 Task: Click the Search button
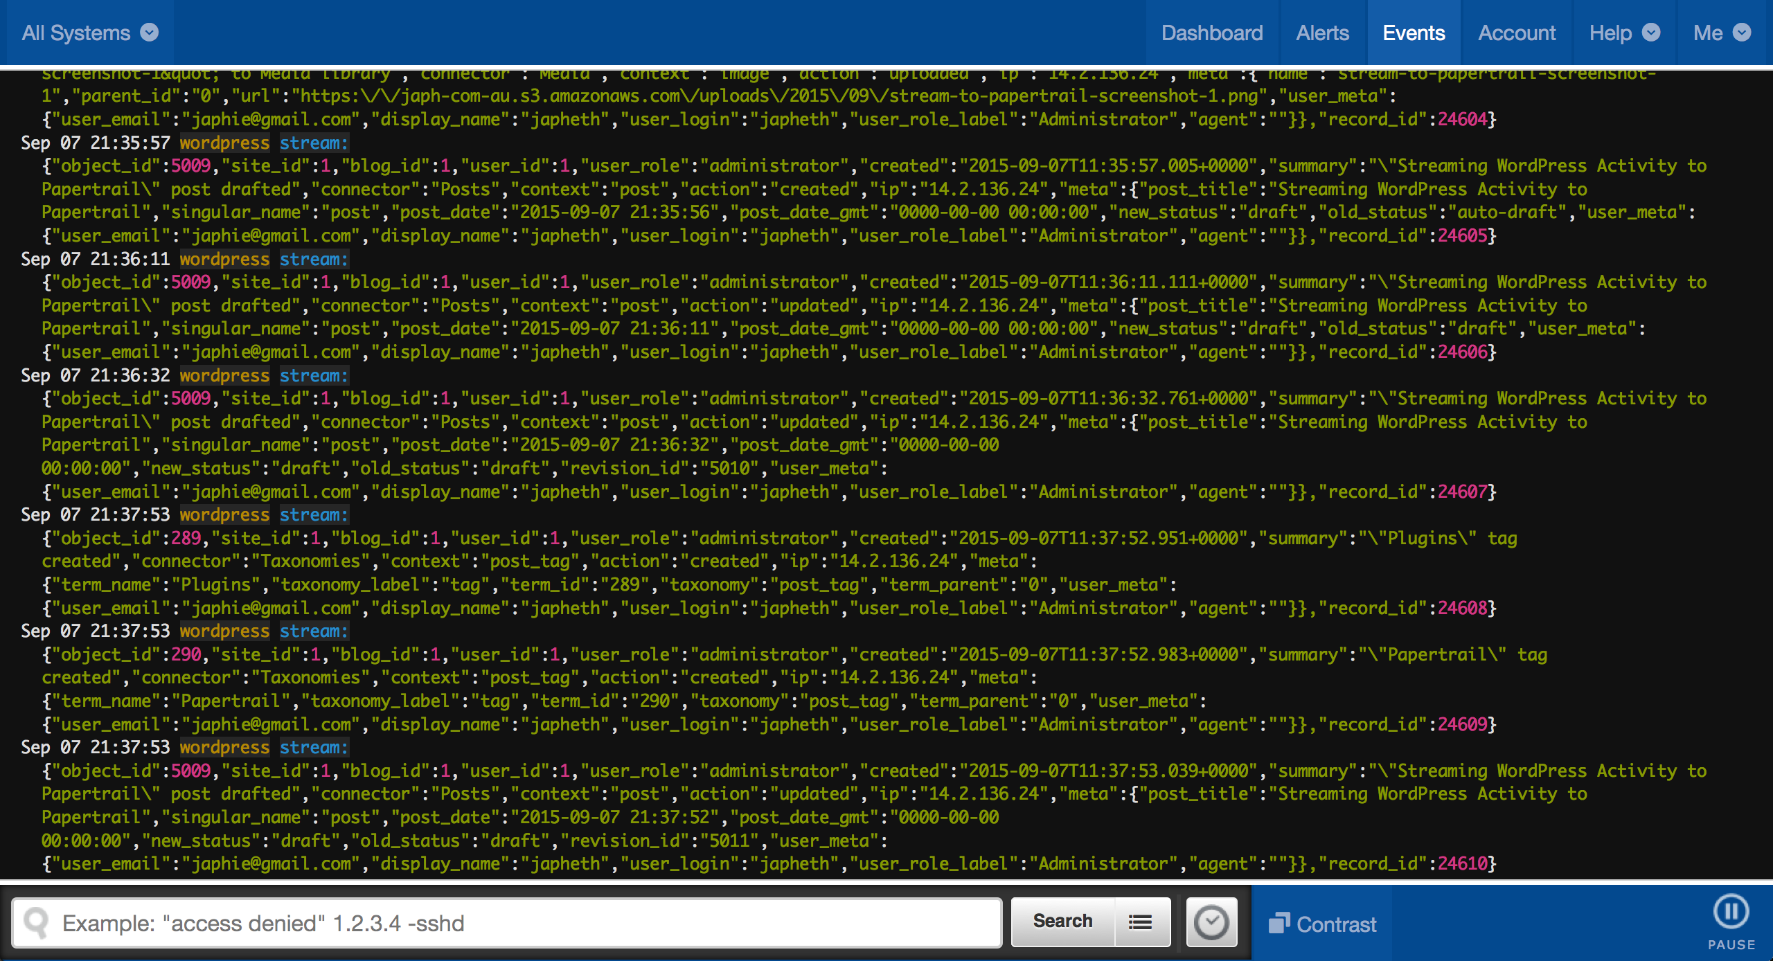(1062, 922)
